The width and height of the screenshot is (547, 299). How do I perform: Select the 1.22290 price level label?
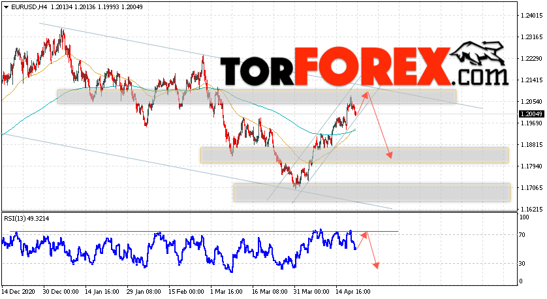coord(531,59)
